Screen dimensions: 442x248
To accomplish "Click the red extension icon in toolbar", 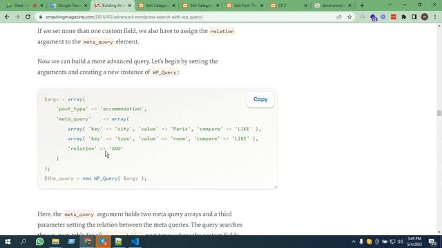I will coord(394,17).
